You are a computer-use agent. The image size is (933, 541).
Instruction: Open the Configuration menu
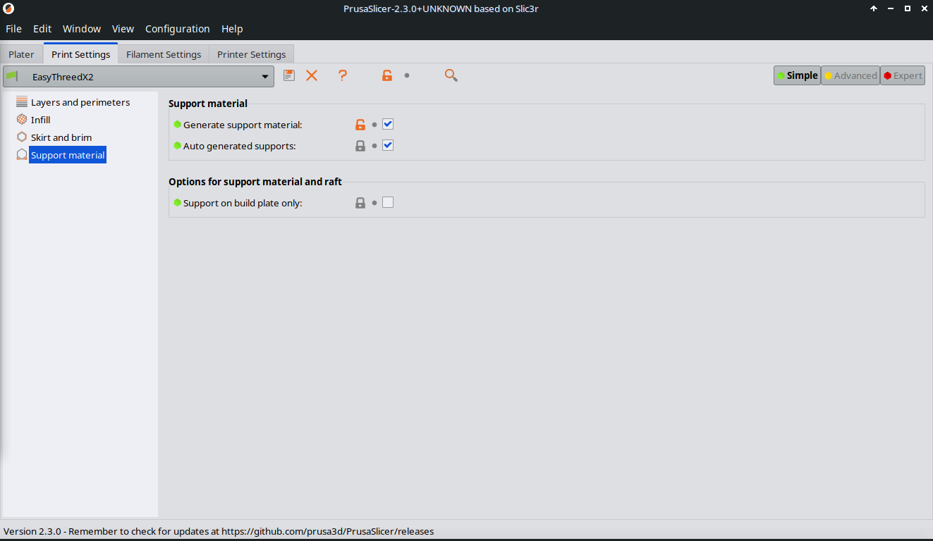(x=177, y=29)
